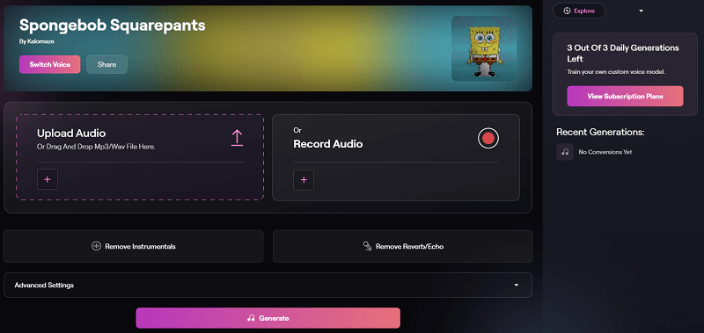704x333 pixels.
Task: Click the Upload Audio heading
Action: pos(71,133)
